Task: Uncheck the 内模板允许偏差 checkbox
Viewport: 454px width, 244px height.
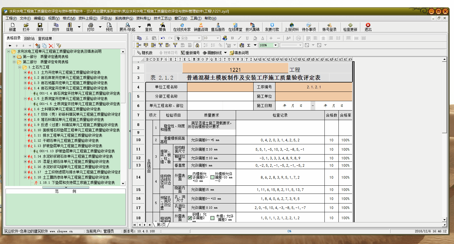Action: tap(190, 177)
